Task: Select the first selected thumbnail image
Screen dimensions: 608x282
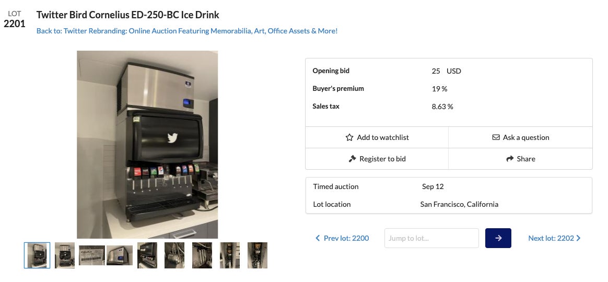Action: click(37, 255)
